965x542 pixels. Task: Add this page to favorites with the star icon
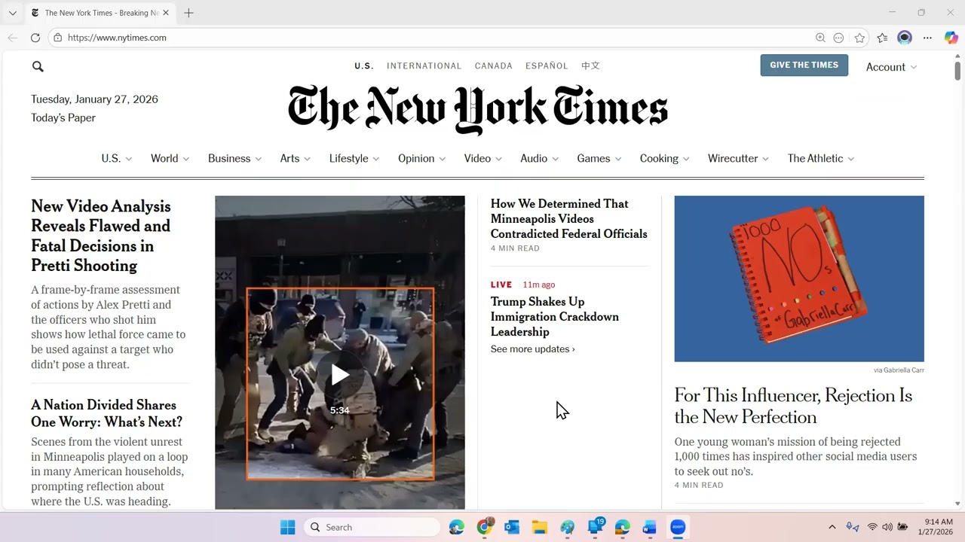[x=859, y=38]
